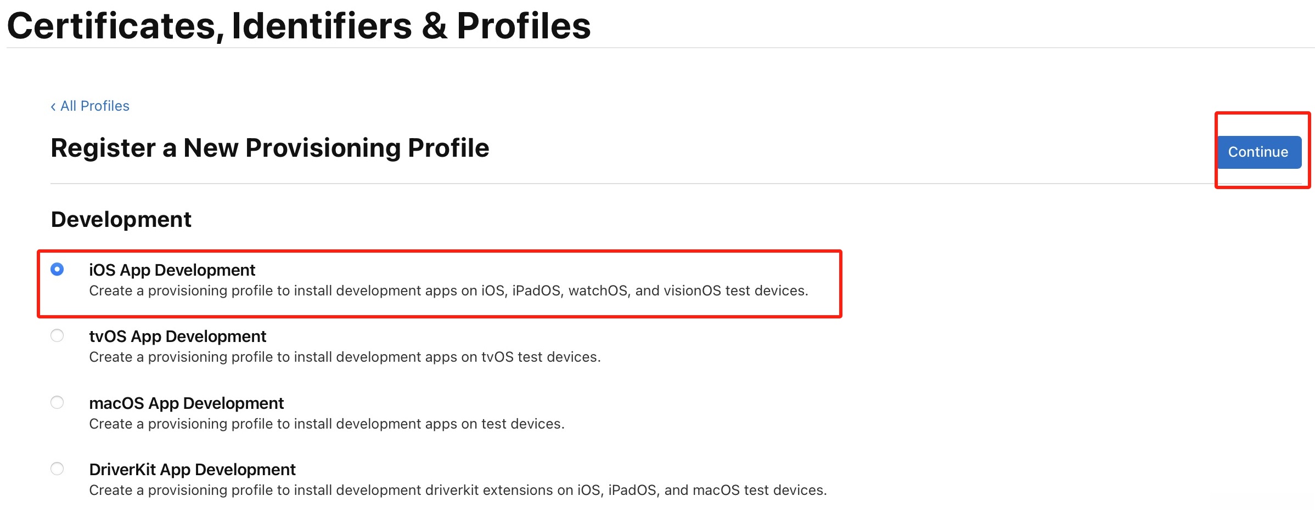
Task: Click the divider line under the Register heading
Action: coord(604,184)
